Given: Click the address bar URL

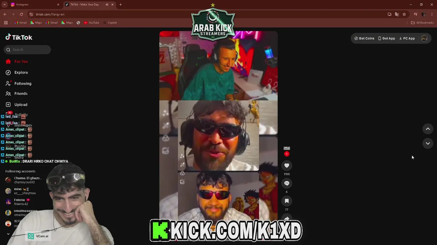Looking at the screenshot, I should point(50,14).
